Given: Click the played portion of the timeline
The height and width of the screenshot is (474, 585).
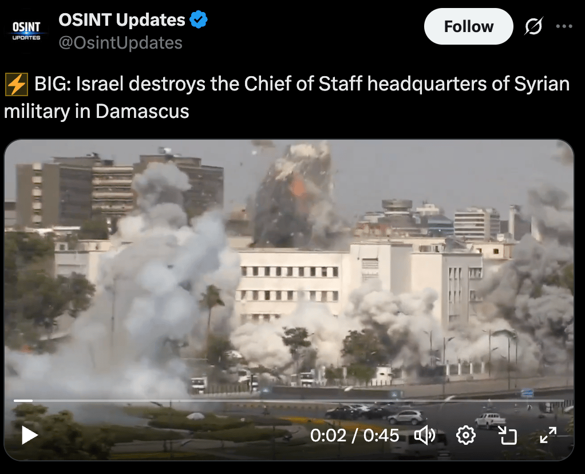Looking at the screenshot, I should 23,401.
